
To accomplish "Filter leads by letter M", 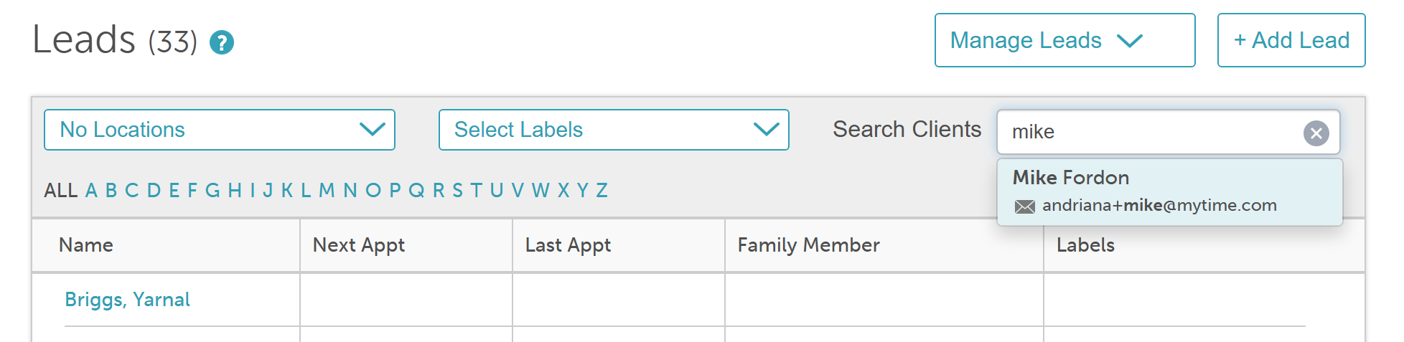I will point(327,191).
